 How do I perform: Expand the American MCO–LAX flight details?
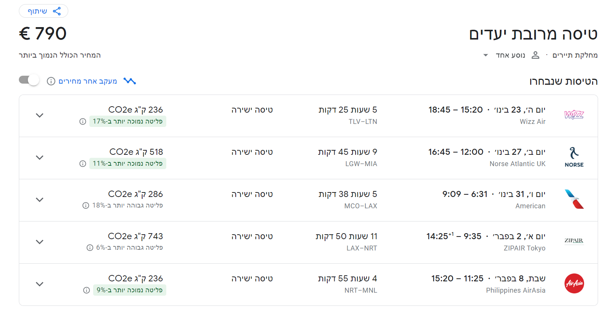(x=40, y=200)
